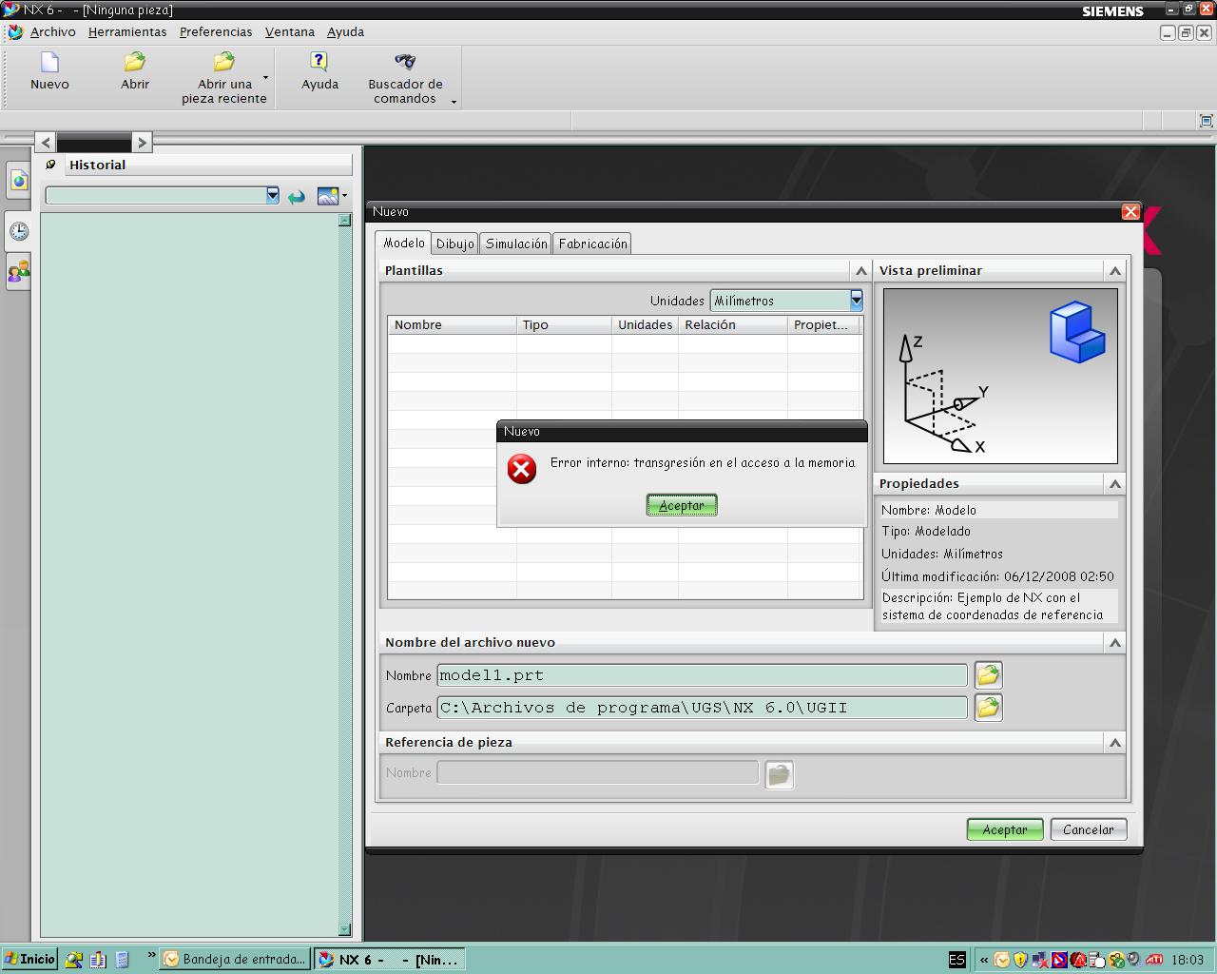The image size is (1217, 974).
Task: Open the Archivo menu
Action: tap(53, 32)
